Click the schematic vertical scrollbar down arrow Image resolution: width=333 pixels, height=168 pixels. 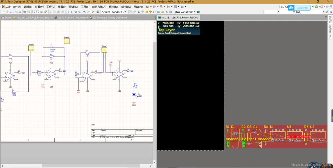(x=154, y=162)
